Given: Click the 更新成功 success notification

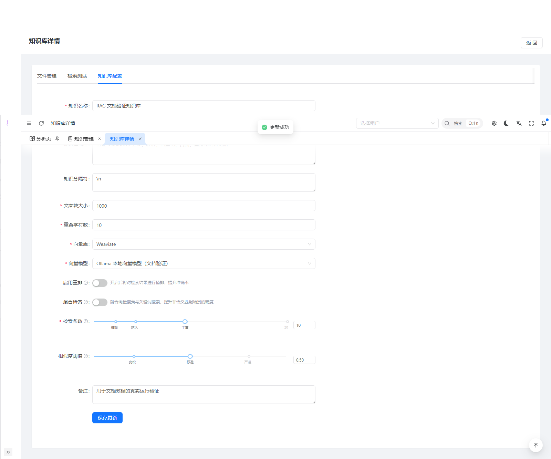Looking at the screenshot, I should 275,127.
